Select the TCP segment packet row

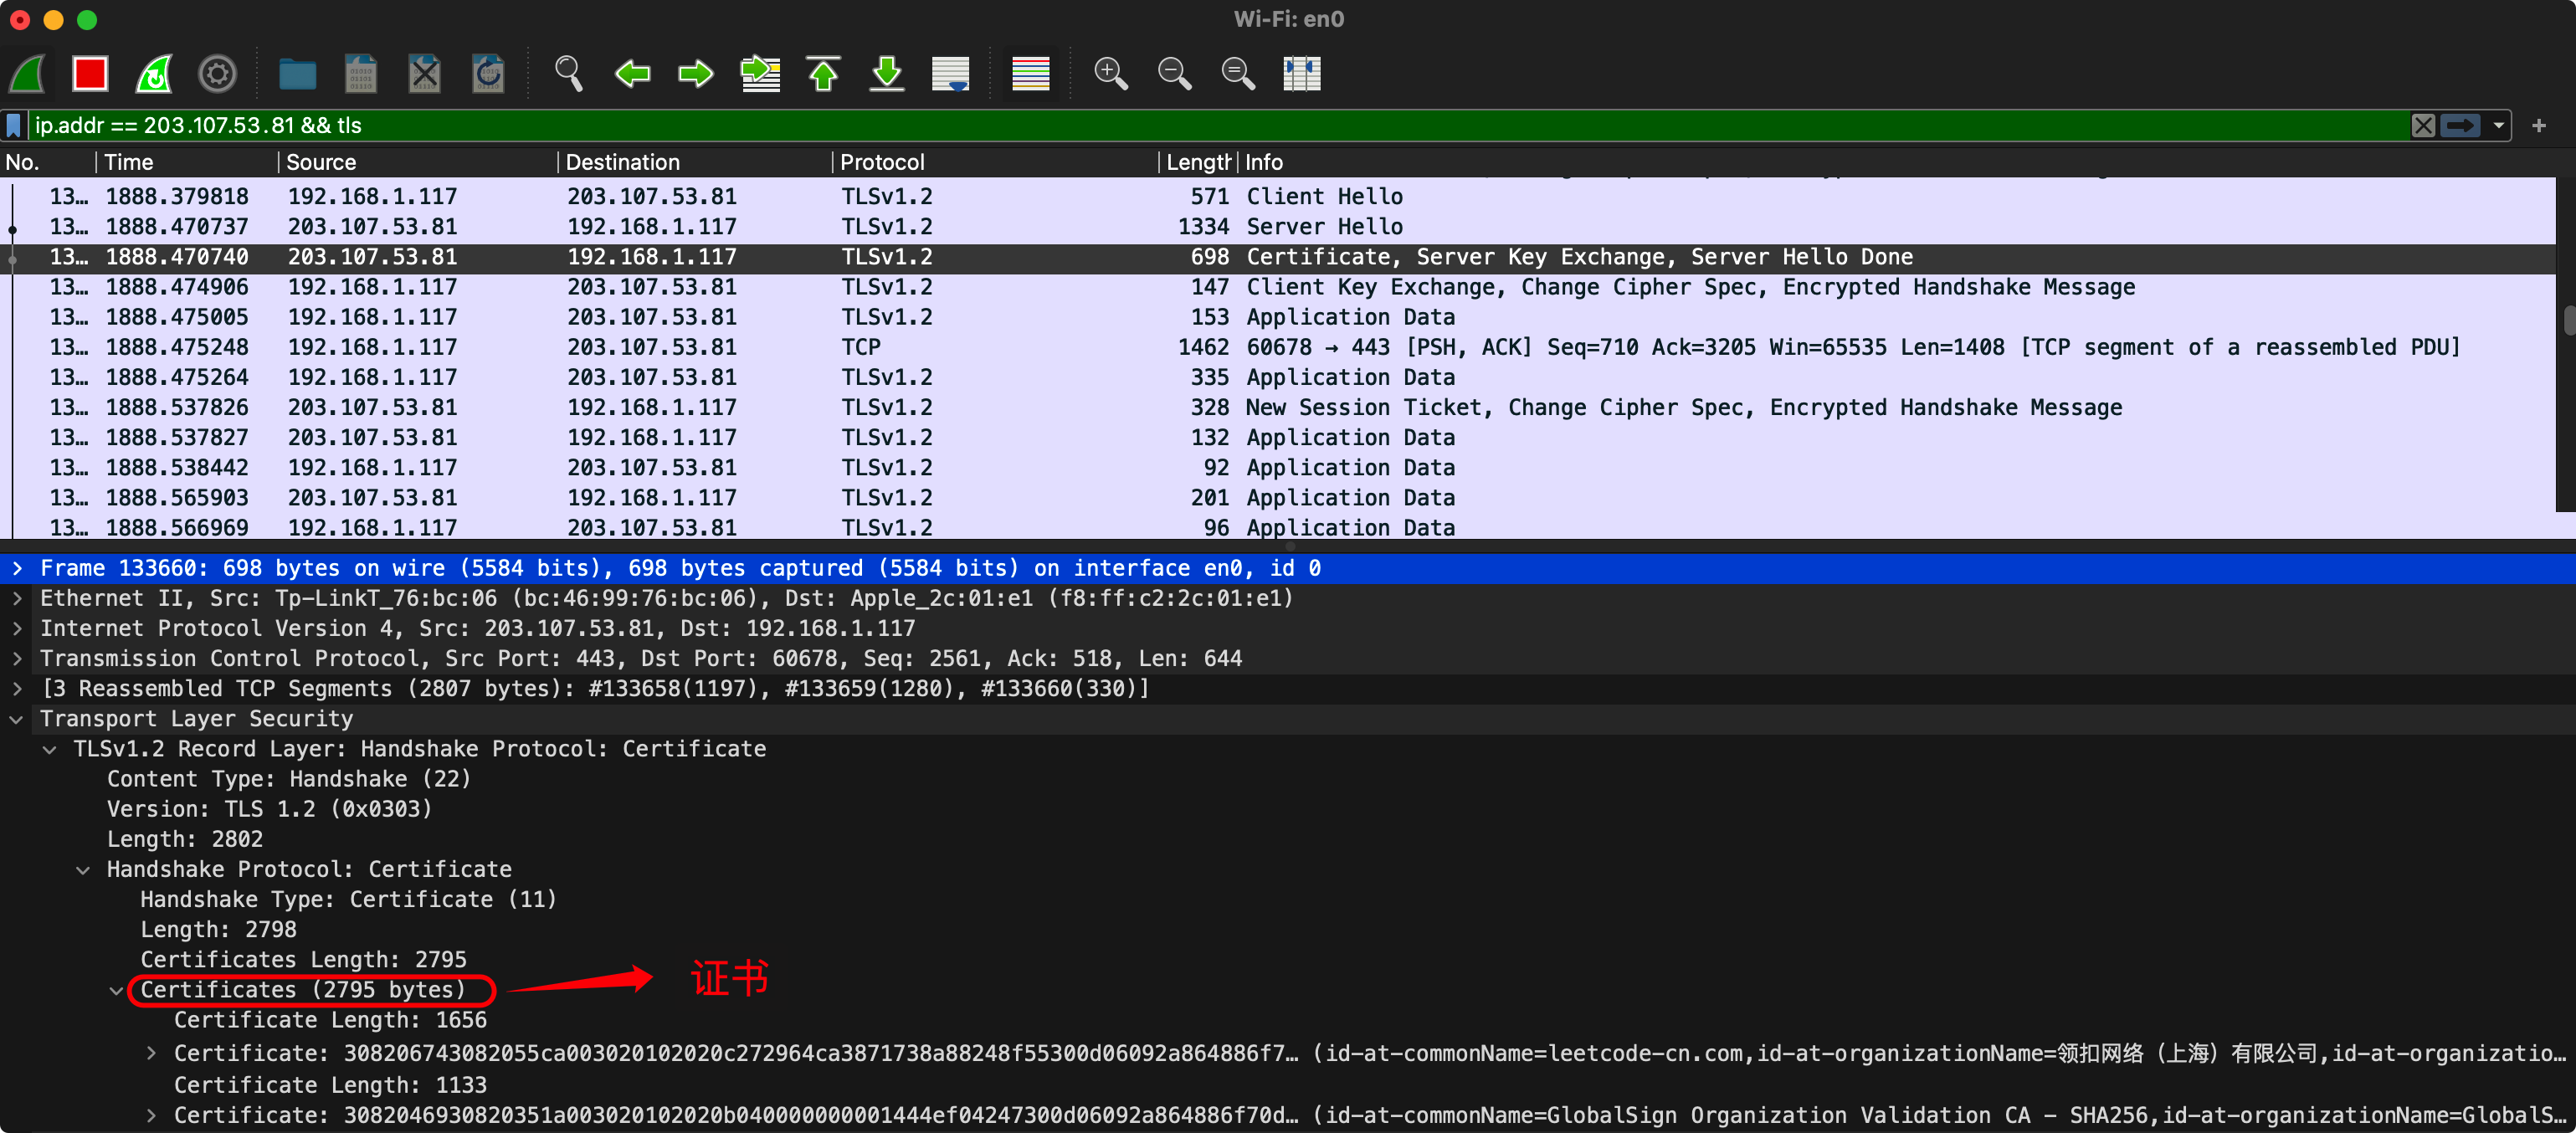[1280, 347]
